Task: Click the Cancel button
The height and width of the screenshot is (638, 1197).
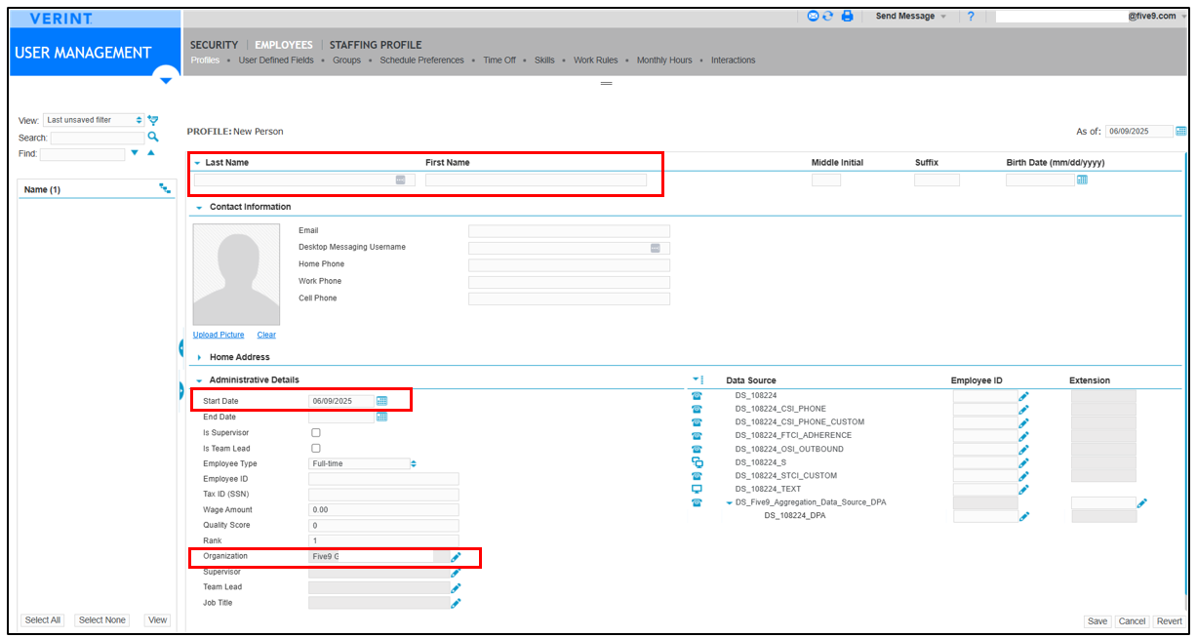Action: point(1132,621)
